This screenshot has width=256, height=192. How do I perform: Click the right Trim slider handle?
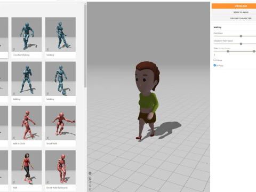(254, 51)
